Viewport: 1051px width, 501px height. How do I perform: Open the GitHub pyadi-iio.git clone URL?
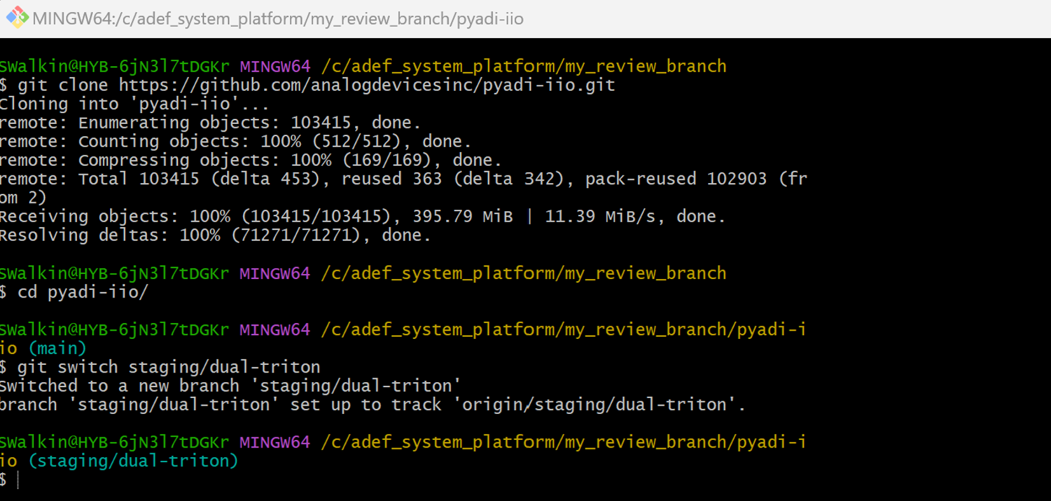[366, 85]
